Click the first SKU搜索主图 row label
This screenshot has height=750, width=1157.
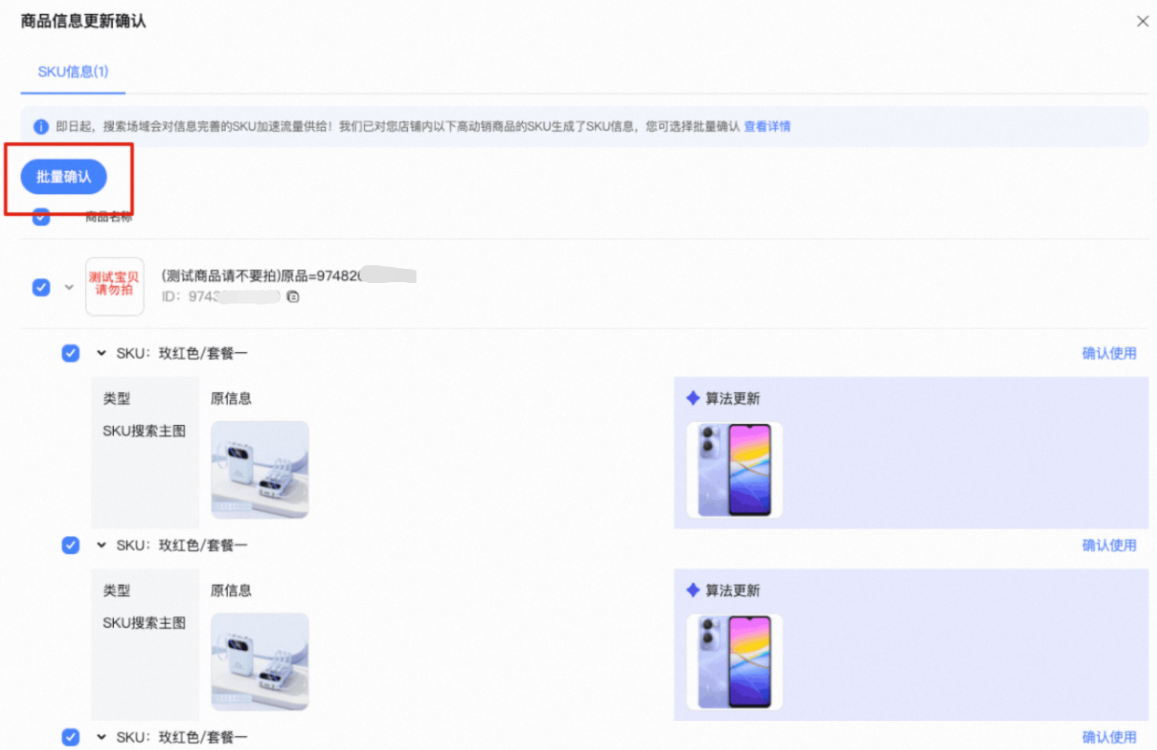145,431
